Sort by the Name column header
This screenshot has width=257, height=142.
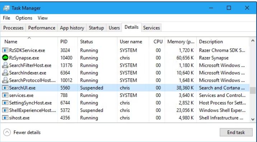click(29, 41)
